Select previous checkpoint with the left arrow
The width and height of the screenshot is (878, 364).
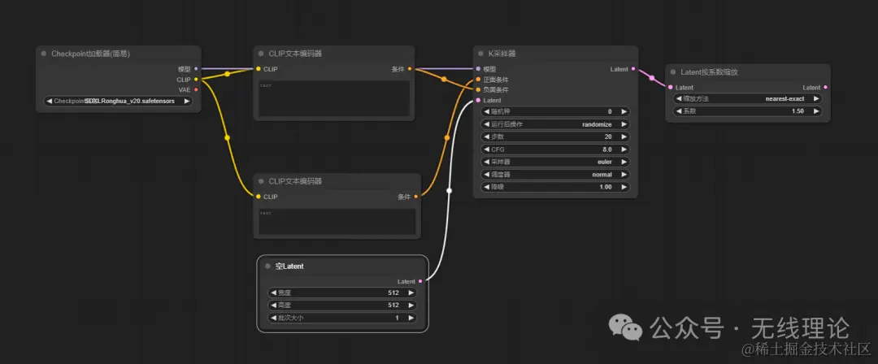[x=50, y=102]
